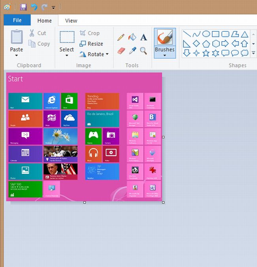Select the Rounded rectangle shape

tap(225, 34)
